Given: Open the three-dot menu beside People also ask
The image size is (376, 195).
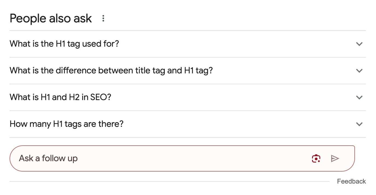Looking at the screenshot, I should (103, 19).
